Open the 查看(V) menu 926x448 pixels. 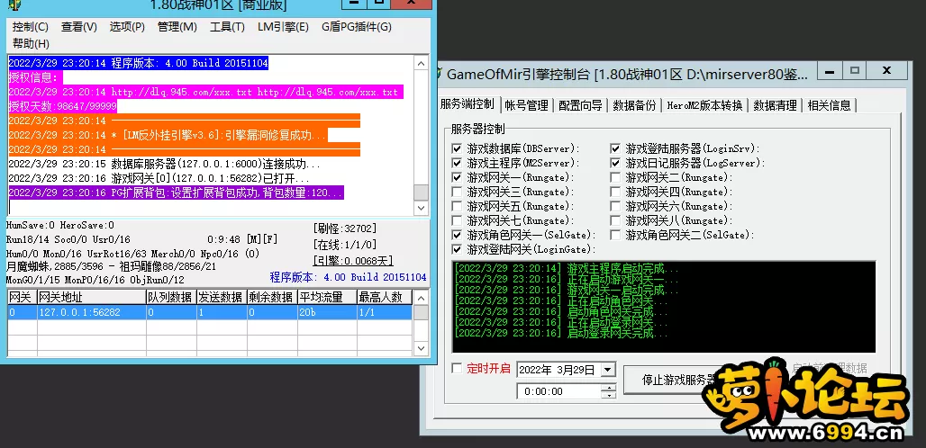tap(79, 26)
